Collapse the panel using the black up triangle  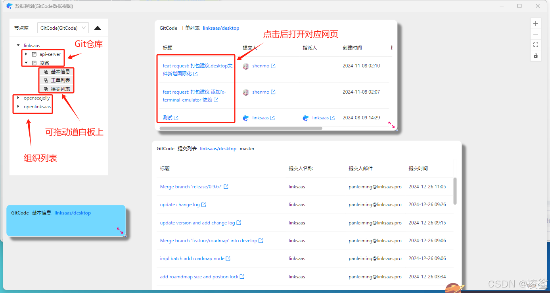click(98, 27)
